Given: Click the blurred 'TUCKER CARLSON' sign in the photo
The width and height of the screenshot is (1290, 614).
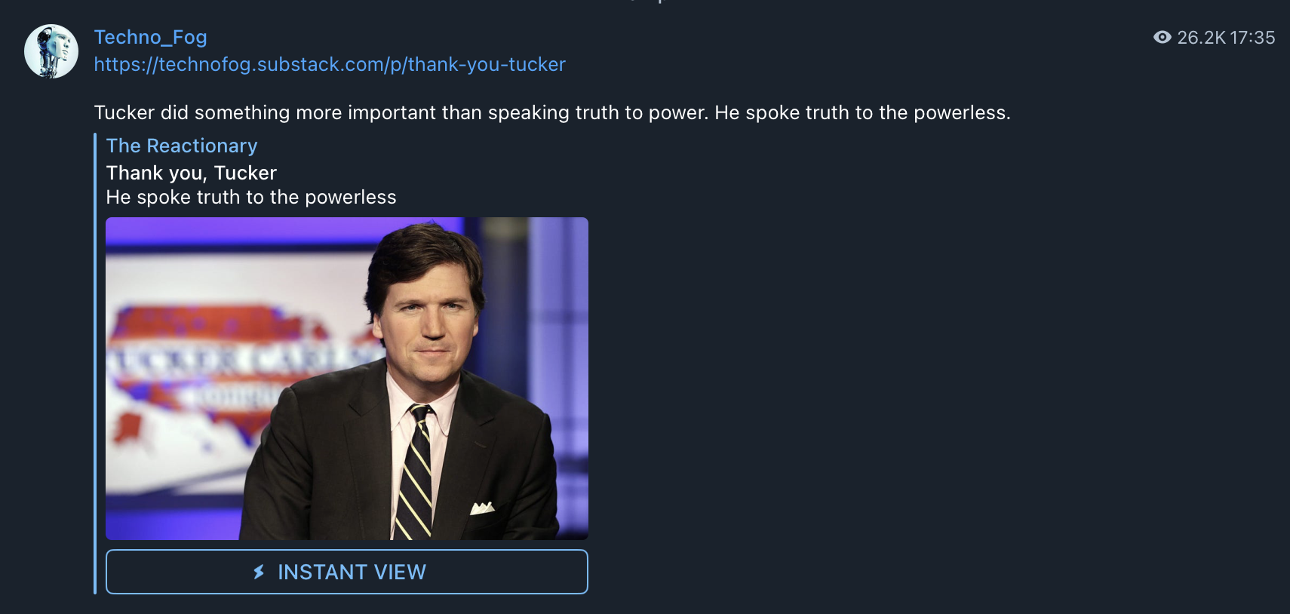Looking at the screenshot, I should click(241, 360).
